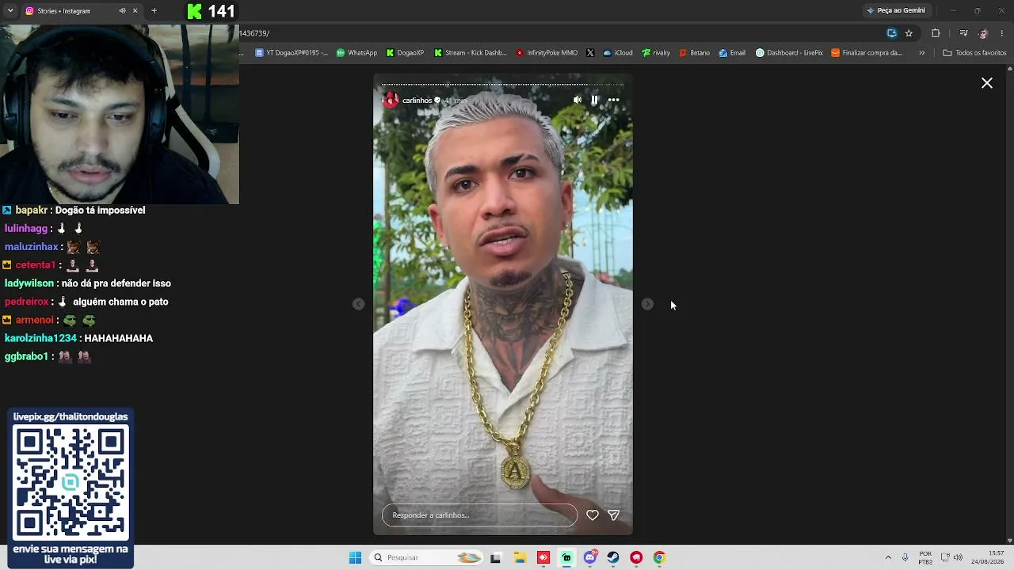Open a new browser tab
This screenshot has width=1014, height=570.
point(154,11)
